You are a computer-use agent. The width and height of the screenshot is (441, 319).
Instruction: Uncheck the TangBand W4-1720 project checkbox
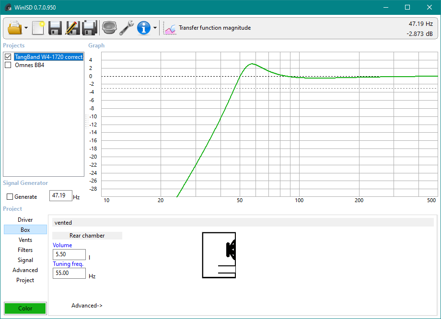[x=8, y=57]
